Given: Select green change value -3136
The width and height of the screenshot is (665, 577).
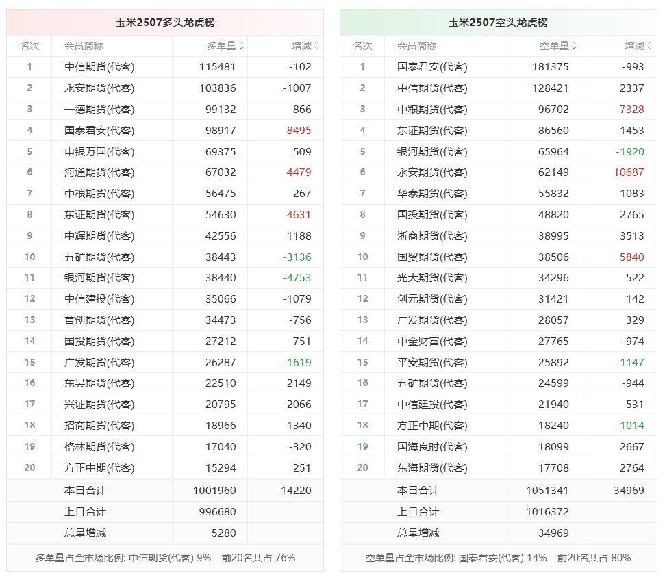Looking at the screenshot, I should (297, 257).
